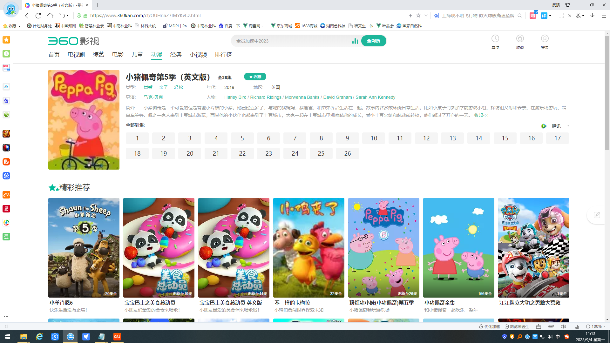The width and height of the screenshot is (610, 343).
Task: Select episode 26 button
Action: pyautogui.click(x=347, y=154)
